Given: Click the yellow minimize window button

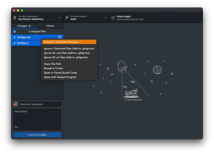Looking at the screenshot, I should coord(18,10).
